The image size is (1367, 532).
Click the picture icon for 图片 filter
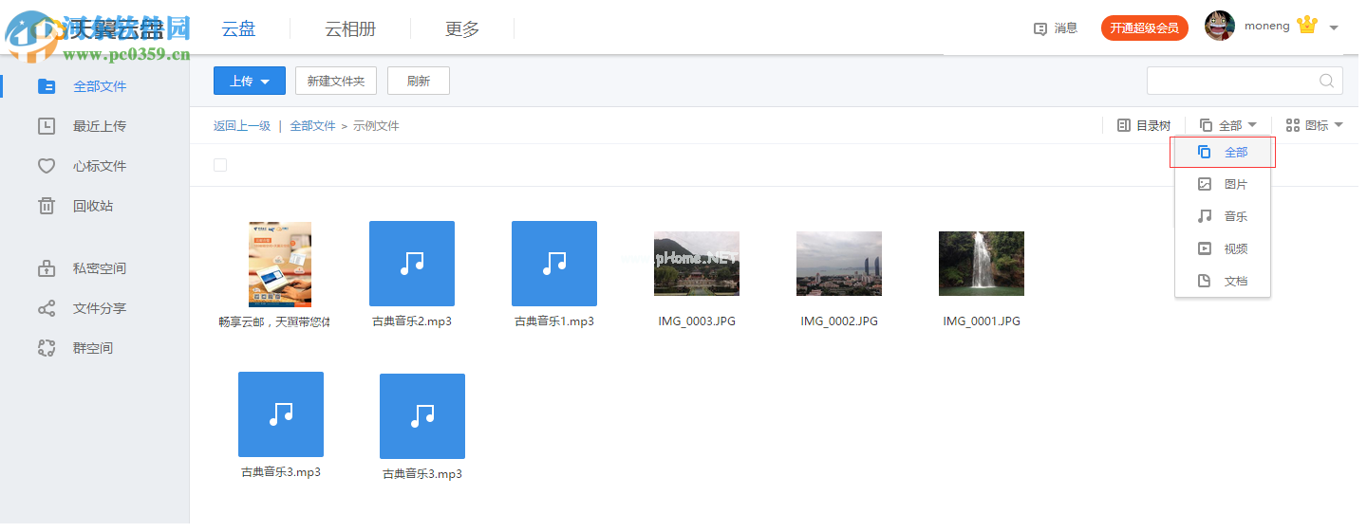click(x=1205, y=184)
